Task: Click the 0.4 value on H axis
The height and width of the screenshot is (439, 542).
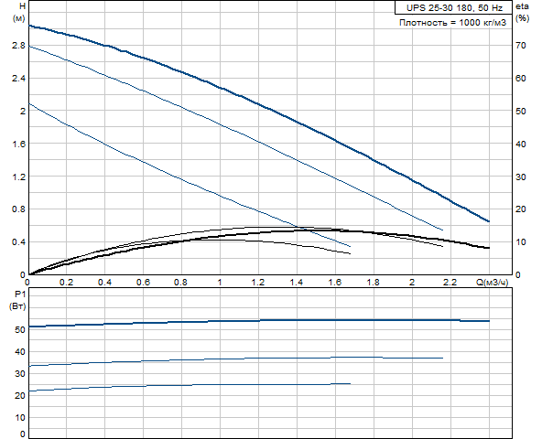Action: pos(18,241)
